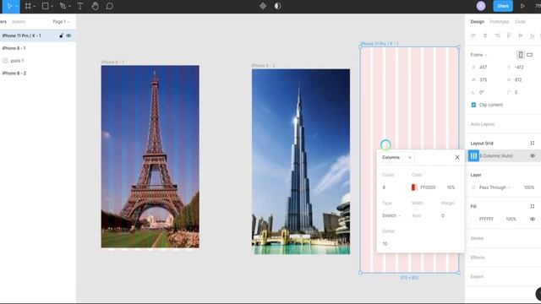Image resolution: width=541 pixels, height=304 pixels.
Task: Select the Hand tool
Action: click(x=95, y=6)
